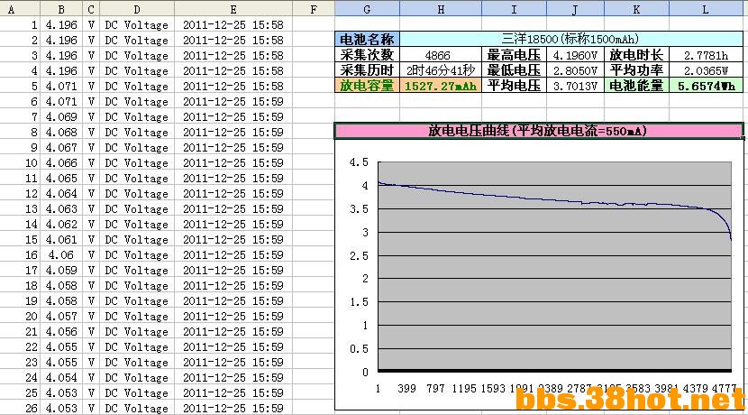The width and height of the screenshot is (748, 415).
Task: Click the 2.5 y-axis label
Action: click(359, 256)
